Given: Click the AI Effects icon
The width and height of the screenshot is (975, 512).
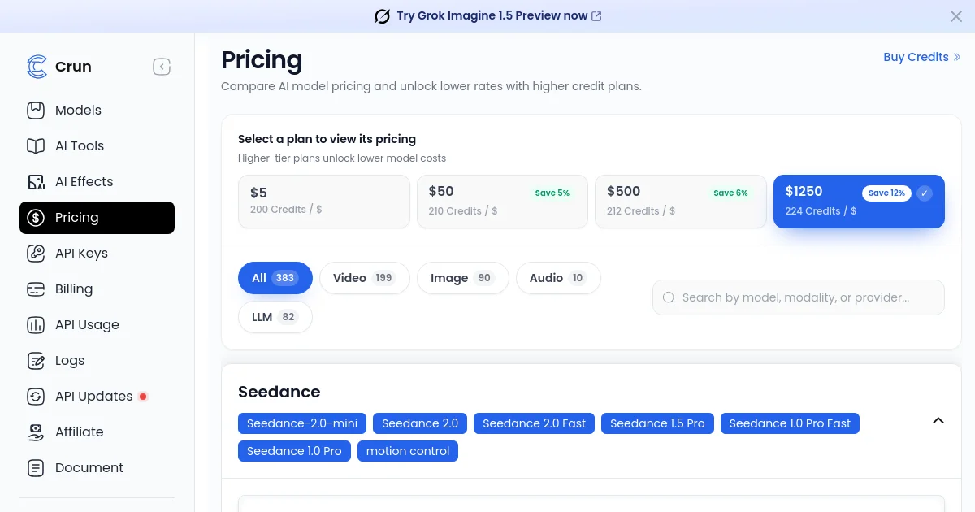Looking at the screenshot, I should pyautogui.click(x=36, y=181).
